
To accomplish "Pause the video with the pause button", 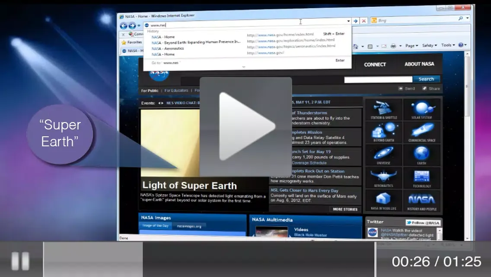I will [20, 261].
